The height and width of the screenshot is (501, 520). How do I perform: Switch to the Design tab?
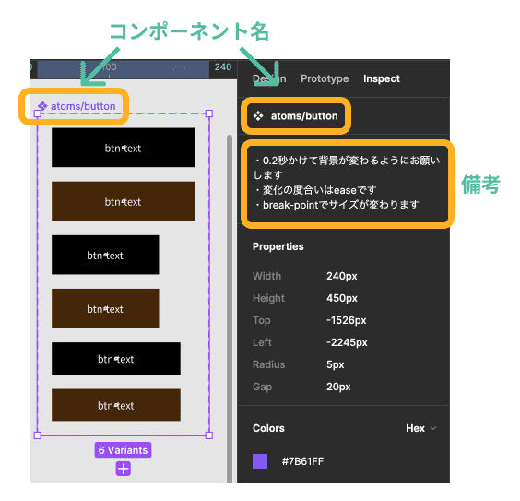coord(269,78)
